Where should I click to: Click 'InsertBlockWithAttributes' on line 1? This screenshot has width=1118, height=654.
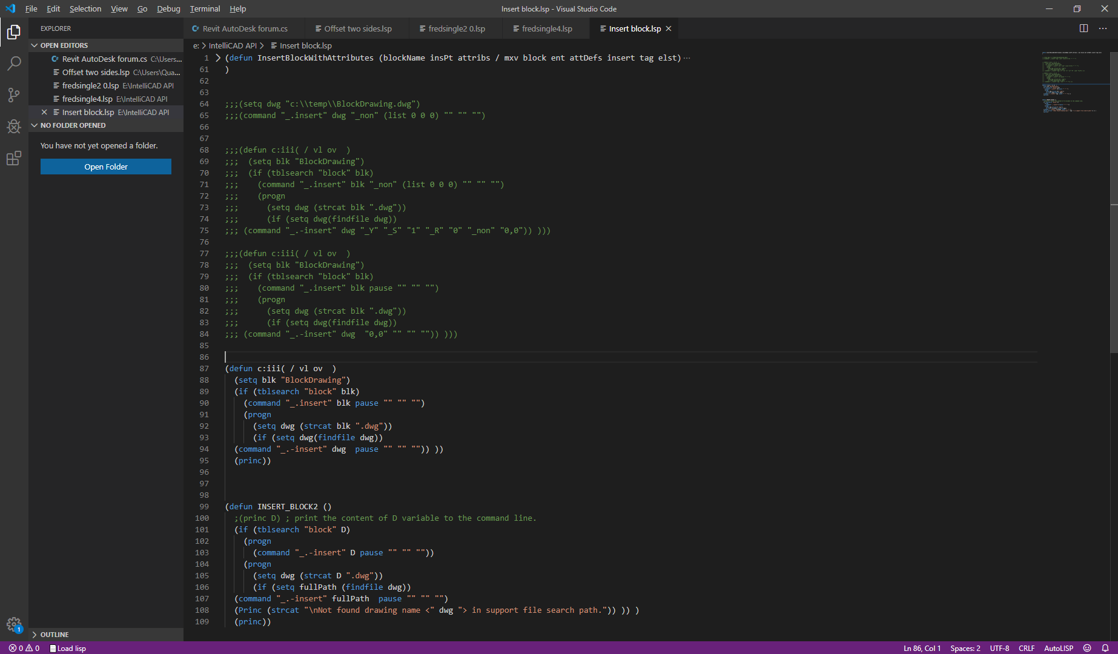316,58
